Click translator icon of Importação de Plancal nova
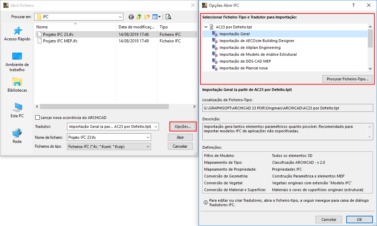 tap(215, 68)
